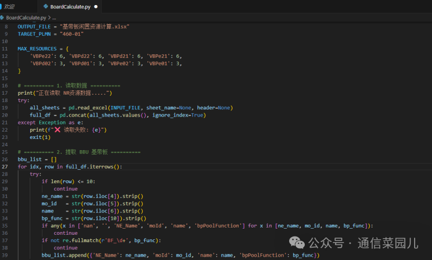The height and width of the screenshot is (260, 432).
Task: Click re.fullmatch on line 37
Action: (x=81, y=240)
